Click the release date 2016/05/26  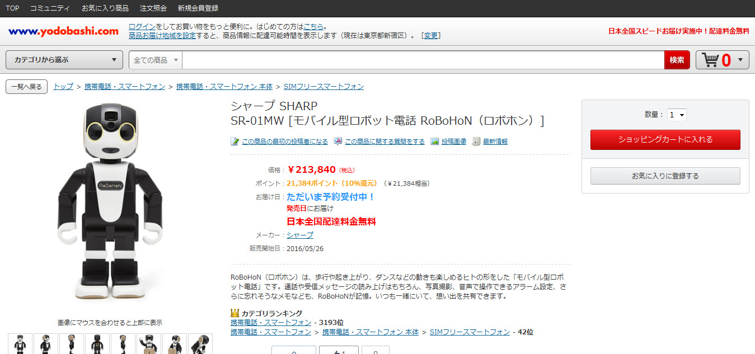coord(305,248)
